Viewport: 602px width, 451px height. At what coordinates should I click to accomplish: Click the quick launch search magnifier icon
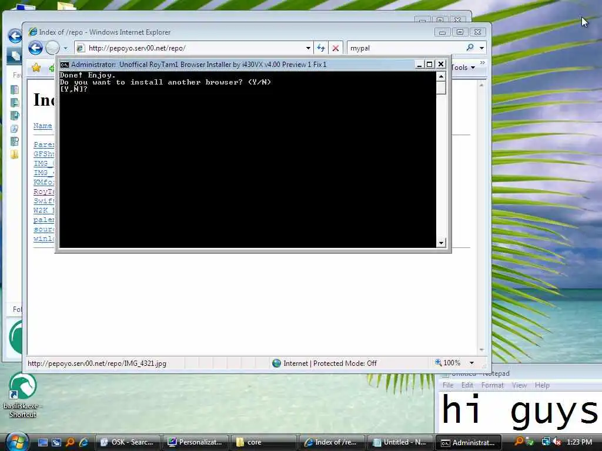[70, 442]
